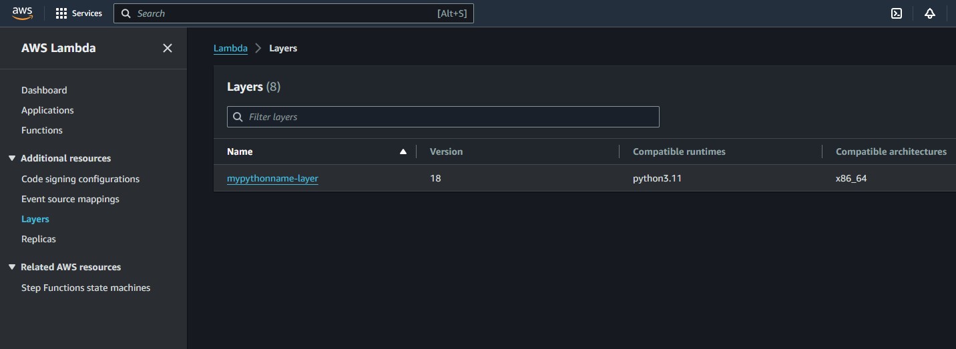Image resolution: width=956 pixels, height=349 pixels.
Task: Open Code signing configurations
Action: pos(80,179)
